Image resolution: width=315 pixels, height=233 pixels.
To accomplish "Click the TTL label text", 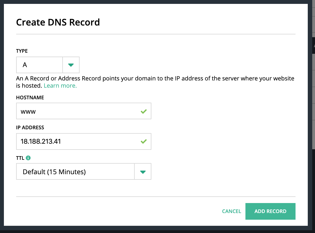I will (x=20, y=158).
